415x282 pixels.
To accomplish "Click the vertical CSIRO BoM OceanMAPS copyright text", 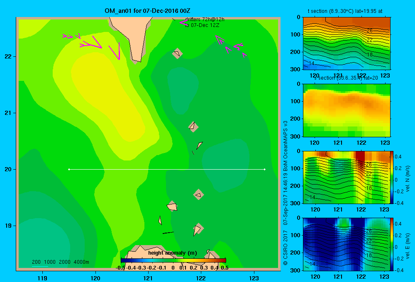I will tap(286, 193).
